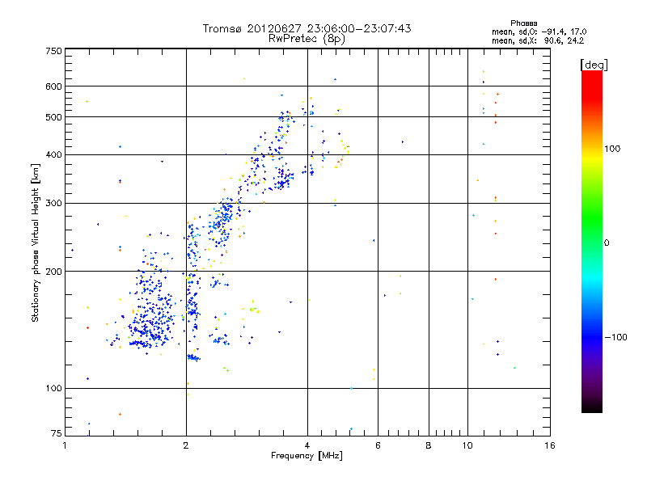Screen dimensions: 647x485
Task: Click the 'mean, sd,X: 90.6, 24.2' line
Action: point(538,40)
